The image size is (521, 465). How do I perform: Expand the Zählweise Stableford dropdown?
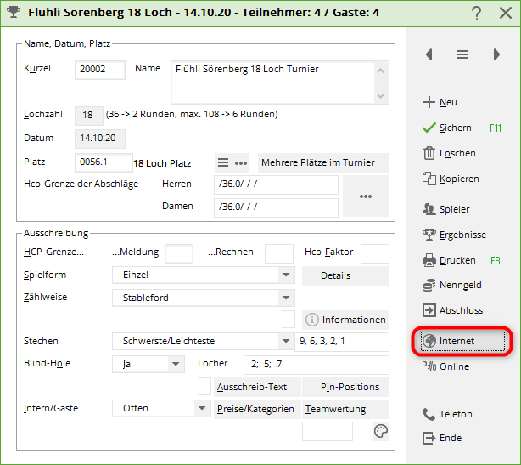[x=286, y=298]
